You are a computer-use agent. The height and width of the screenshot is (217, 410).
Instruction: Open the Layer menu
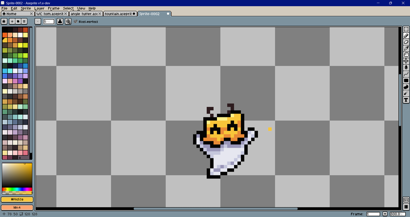click(39, 8)
